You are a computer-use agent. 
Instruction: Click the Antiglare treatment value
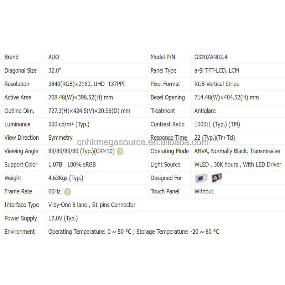coord(205,111)
